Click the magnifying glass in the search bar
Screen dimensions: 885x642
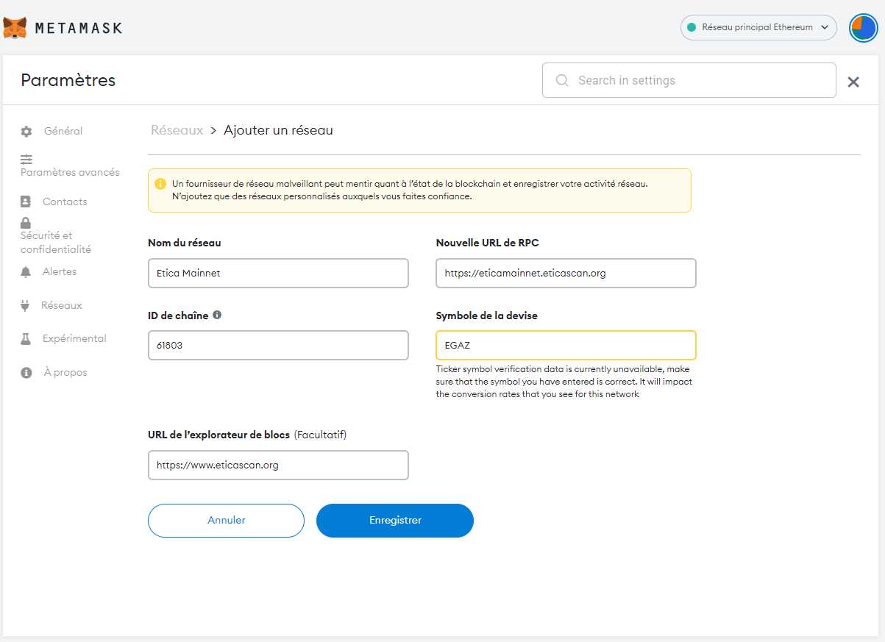click(x=561, y=80)
